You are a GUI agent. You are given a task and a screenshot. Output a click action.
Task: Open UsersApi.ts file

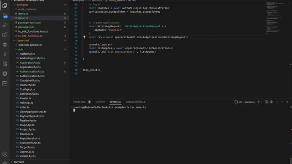27,152
